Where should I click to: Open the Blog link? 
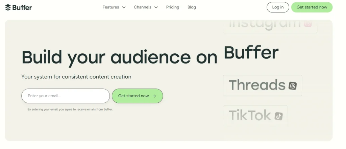point(192,7)
